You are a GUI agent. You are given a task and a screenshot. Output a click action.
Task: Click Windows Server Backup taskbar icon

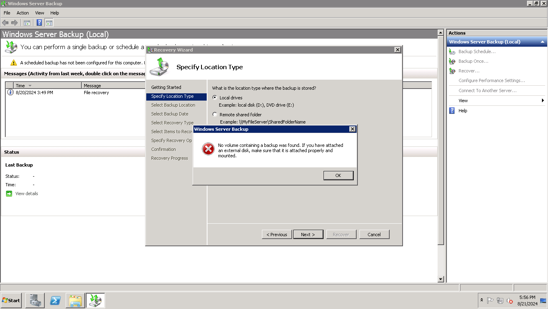(95, 300)
